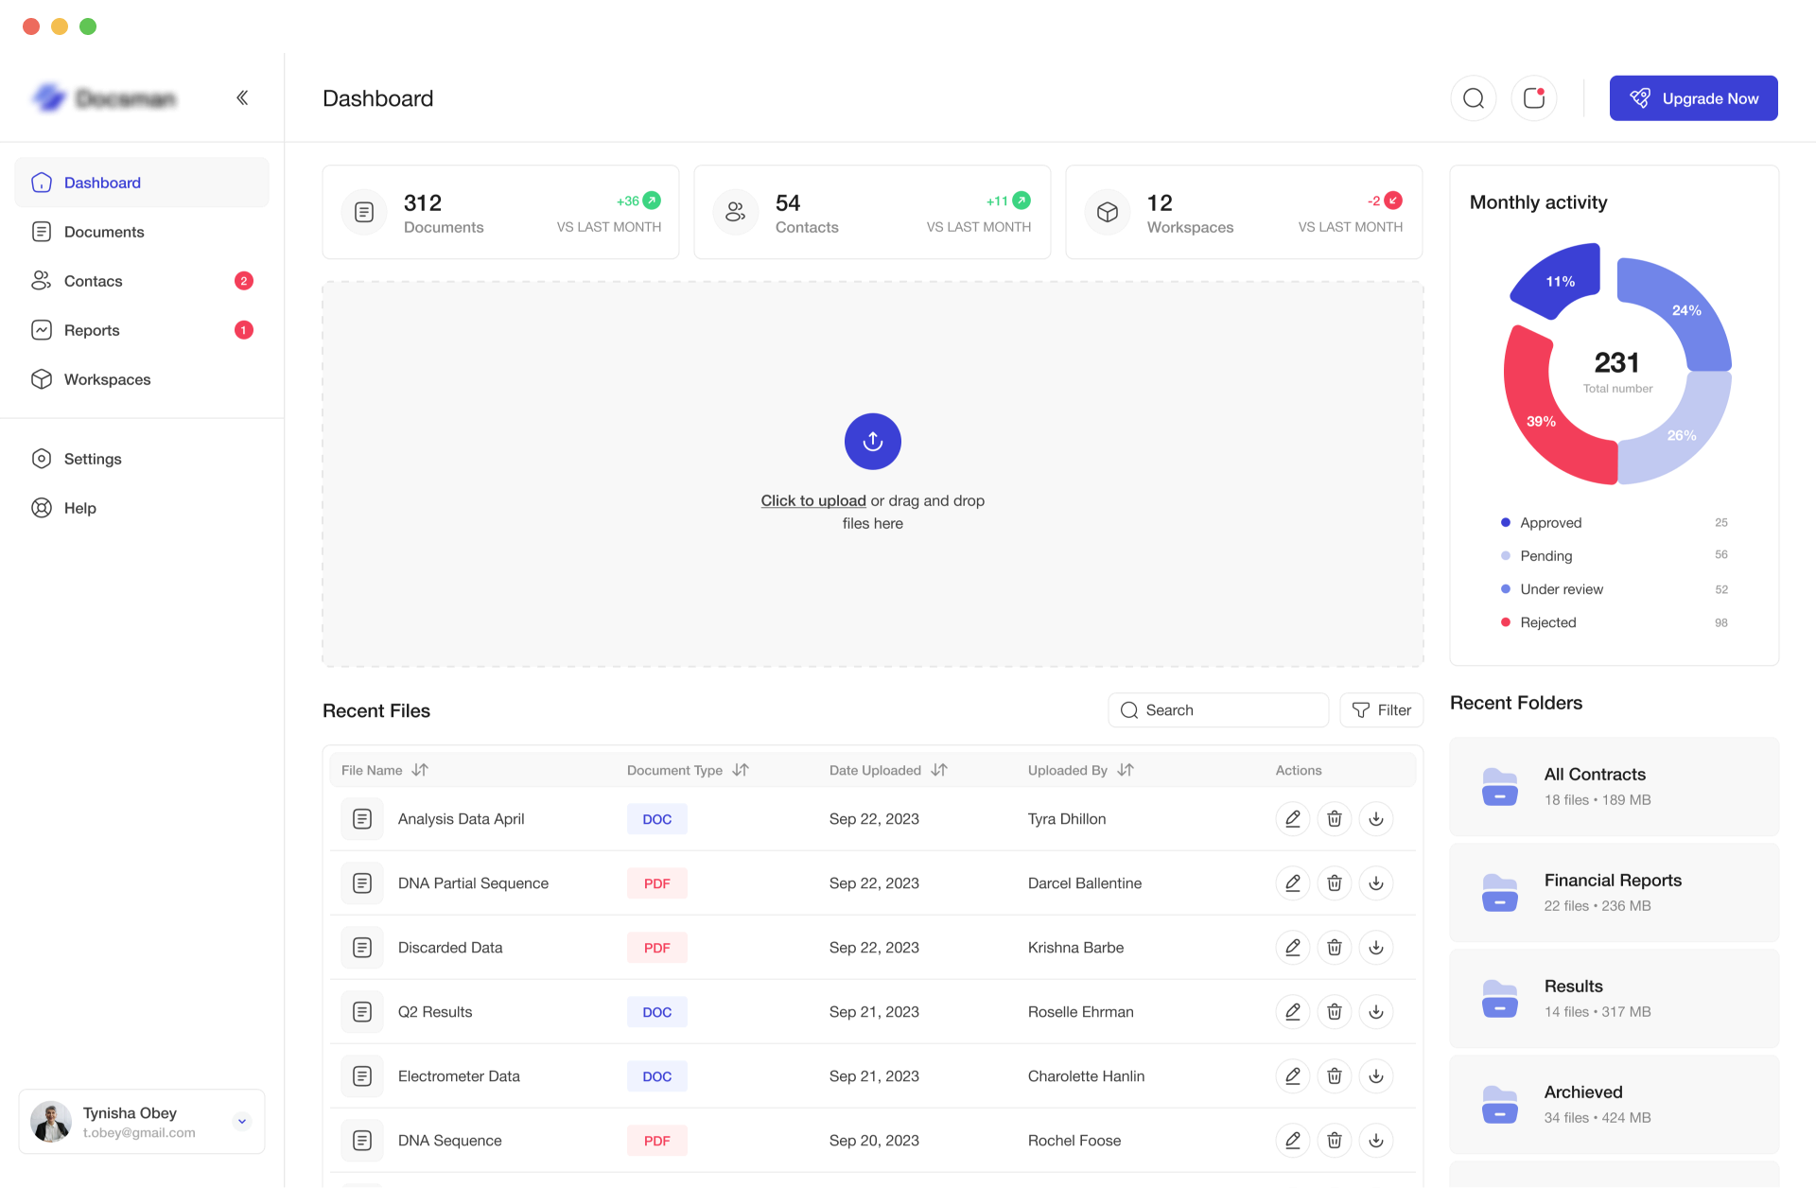This screenshot has height=1188, width=1816.
Task: Click the file name Electrometer Data
Action: [459, 1076]
